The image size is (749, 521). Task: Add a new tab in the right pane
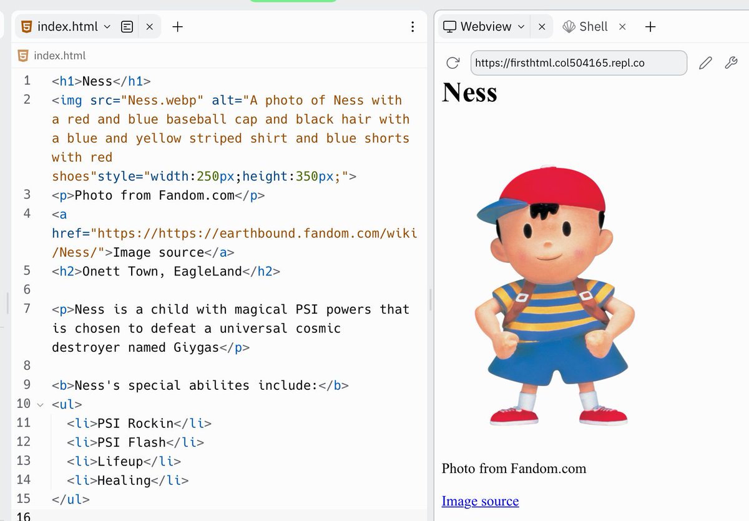[x=650, y=27]
